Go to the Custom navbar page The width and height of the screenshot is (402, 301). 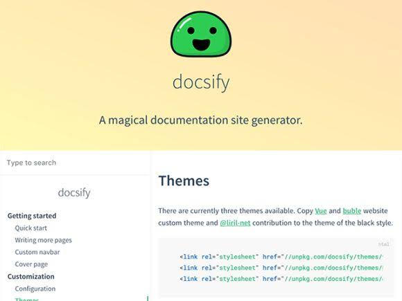point(37,252)
